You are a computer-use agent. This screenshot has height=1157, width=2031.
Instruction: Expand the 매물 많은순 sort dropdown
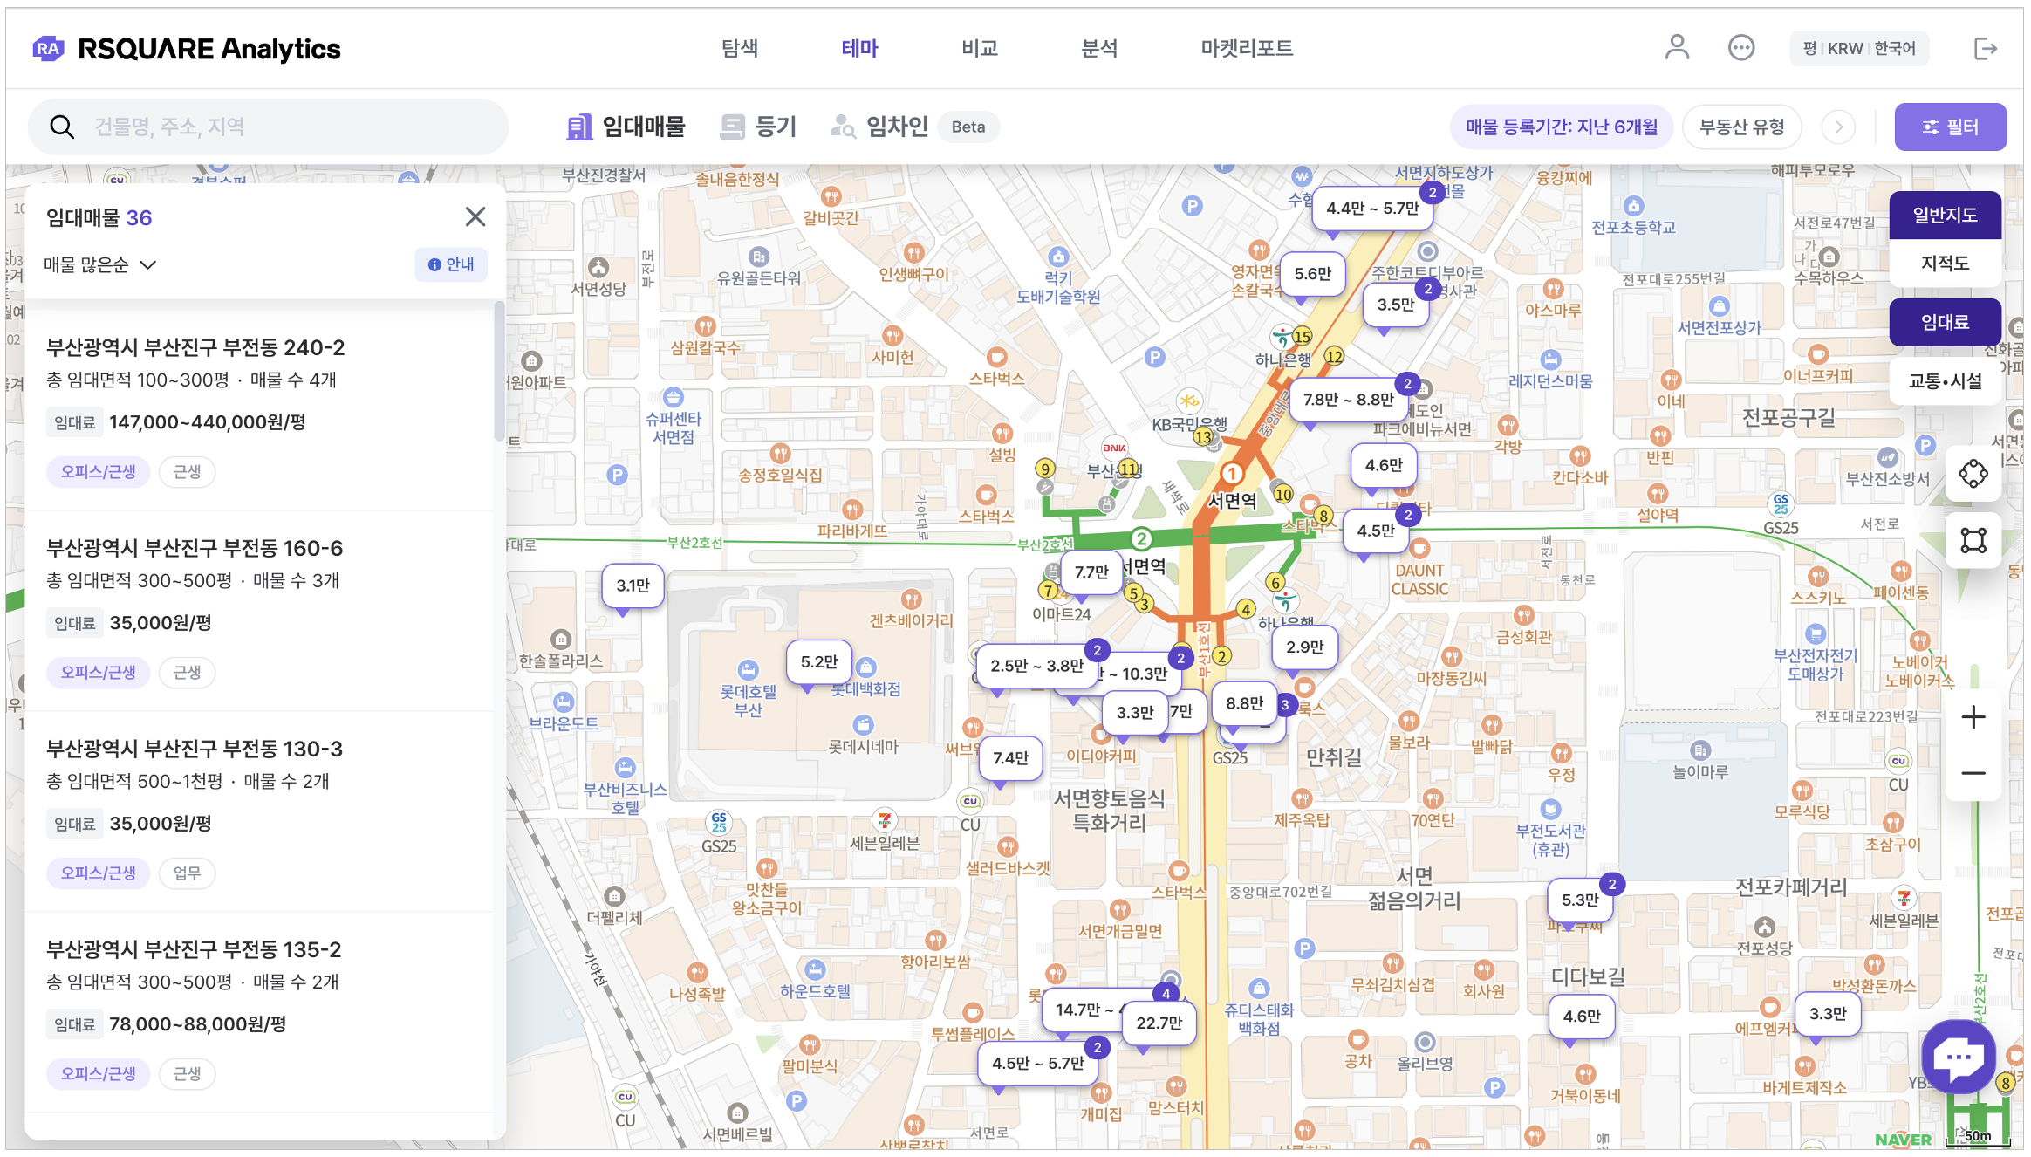100,264
